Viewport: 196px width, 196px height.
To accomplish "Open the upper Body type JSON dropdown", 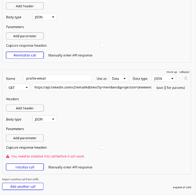I will point(44,17).
